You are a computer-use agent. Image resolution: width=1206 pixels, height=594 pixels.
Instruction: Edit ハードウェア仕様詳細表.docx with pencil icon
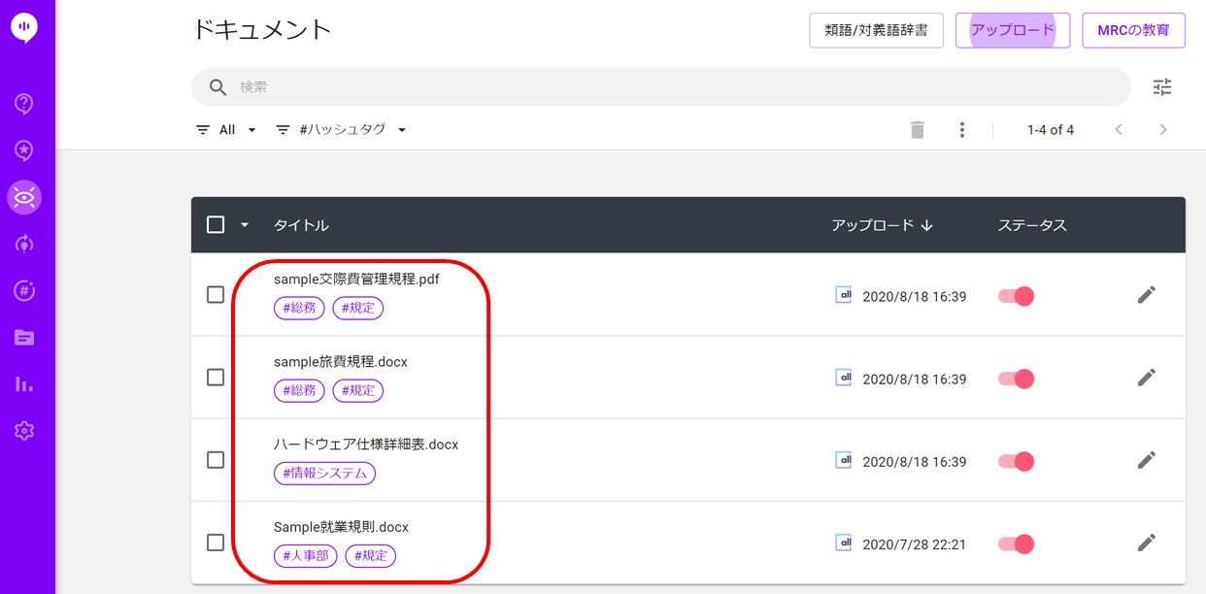(x=1147, y=460)
